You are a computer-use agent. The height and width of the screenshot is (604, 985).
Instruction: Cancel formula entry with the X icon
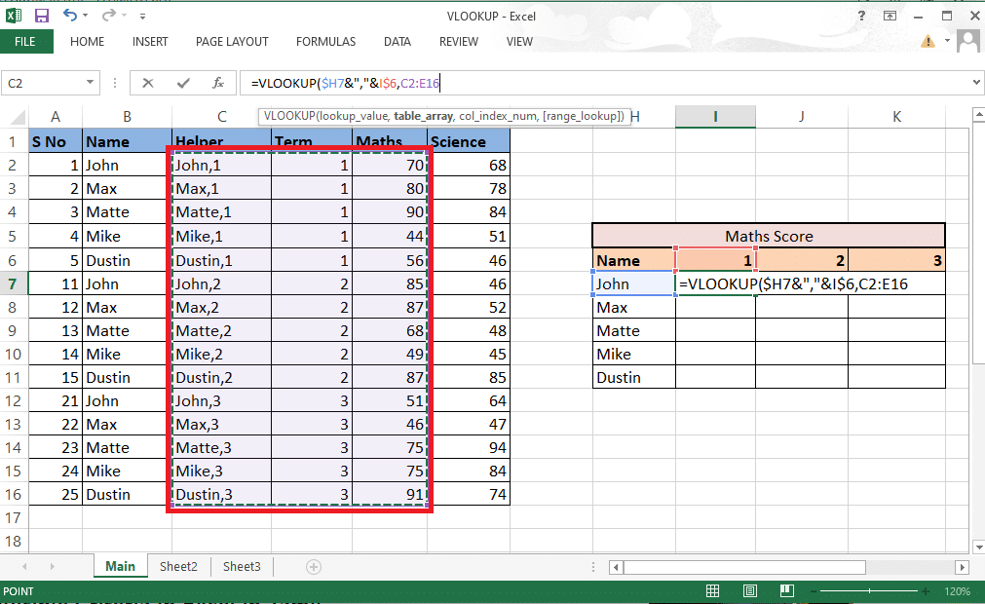coord(148,82)
